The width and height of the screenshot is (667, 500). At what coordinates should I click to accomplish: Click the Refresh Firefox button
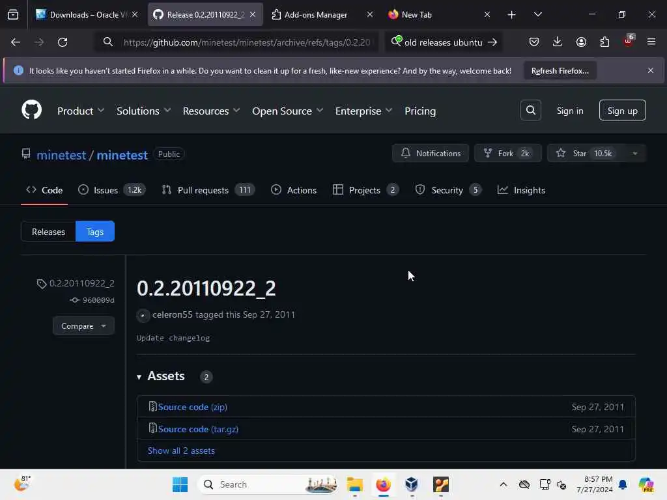click(560, 70)
